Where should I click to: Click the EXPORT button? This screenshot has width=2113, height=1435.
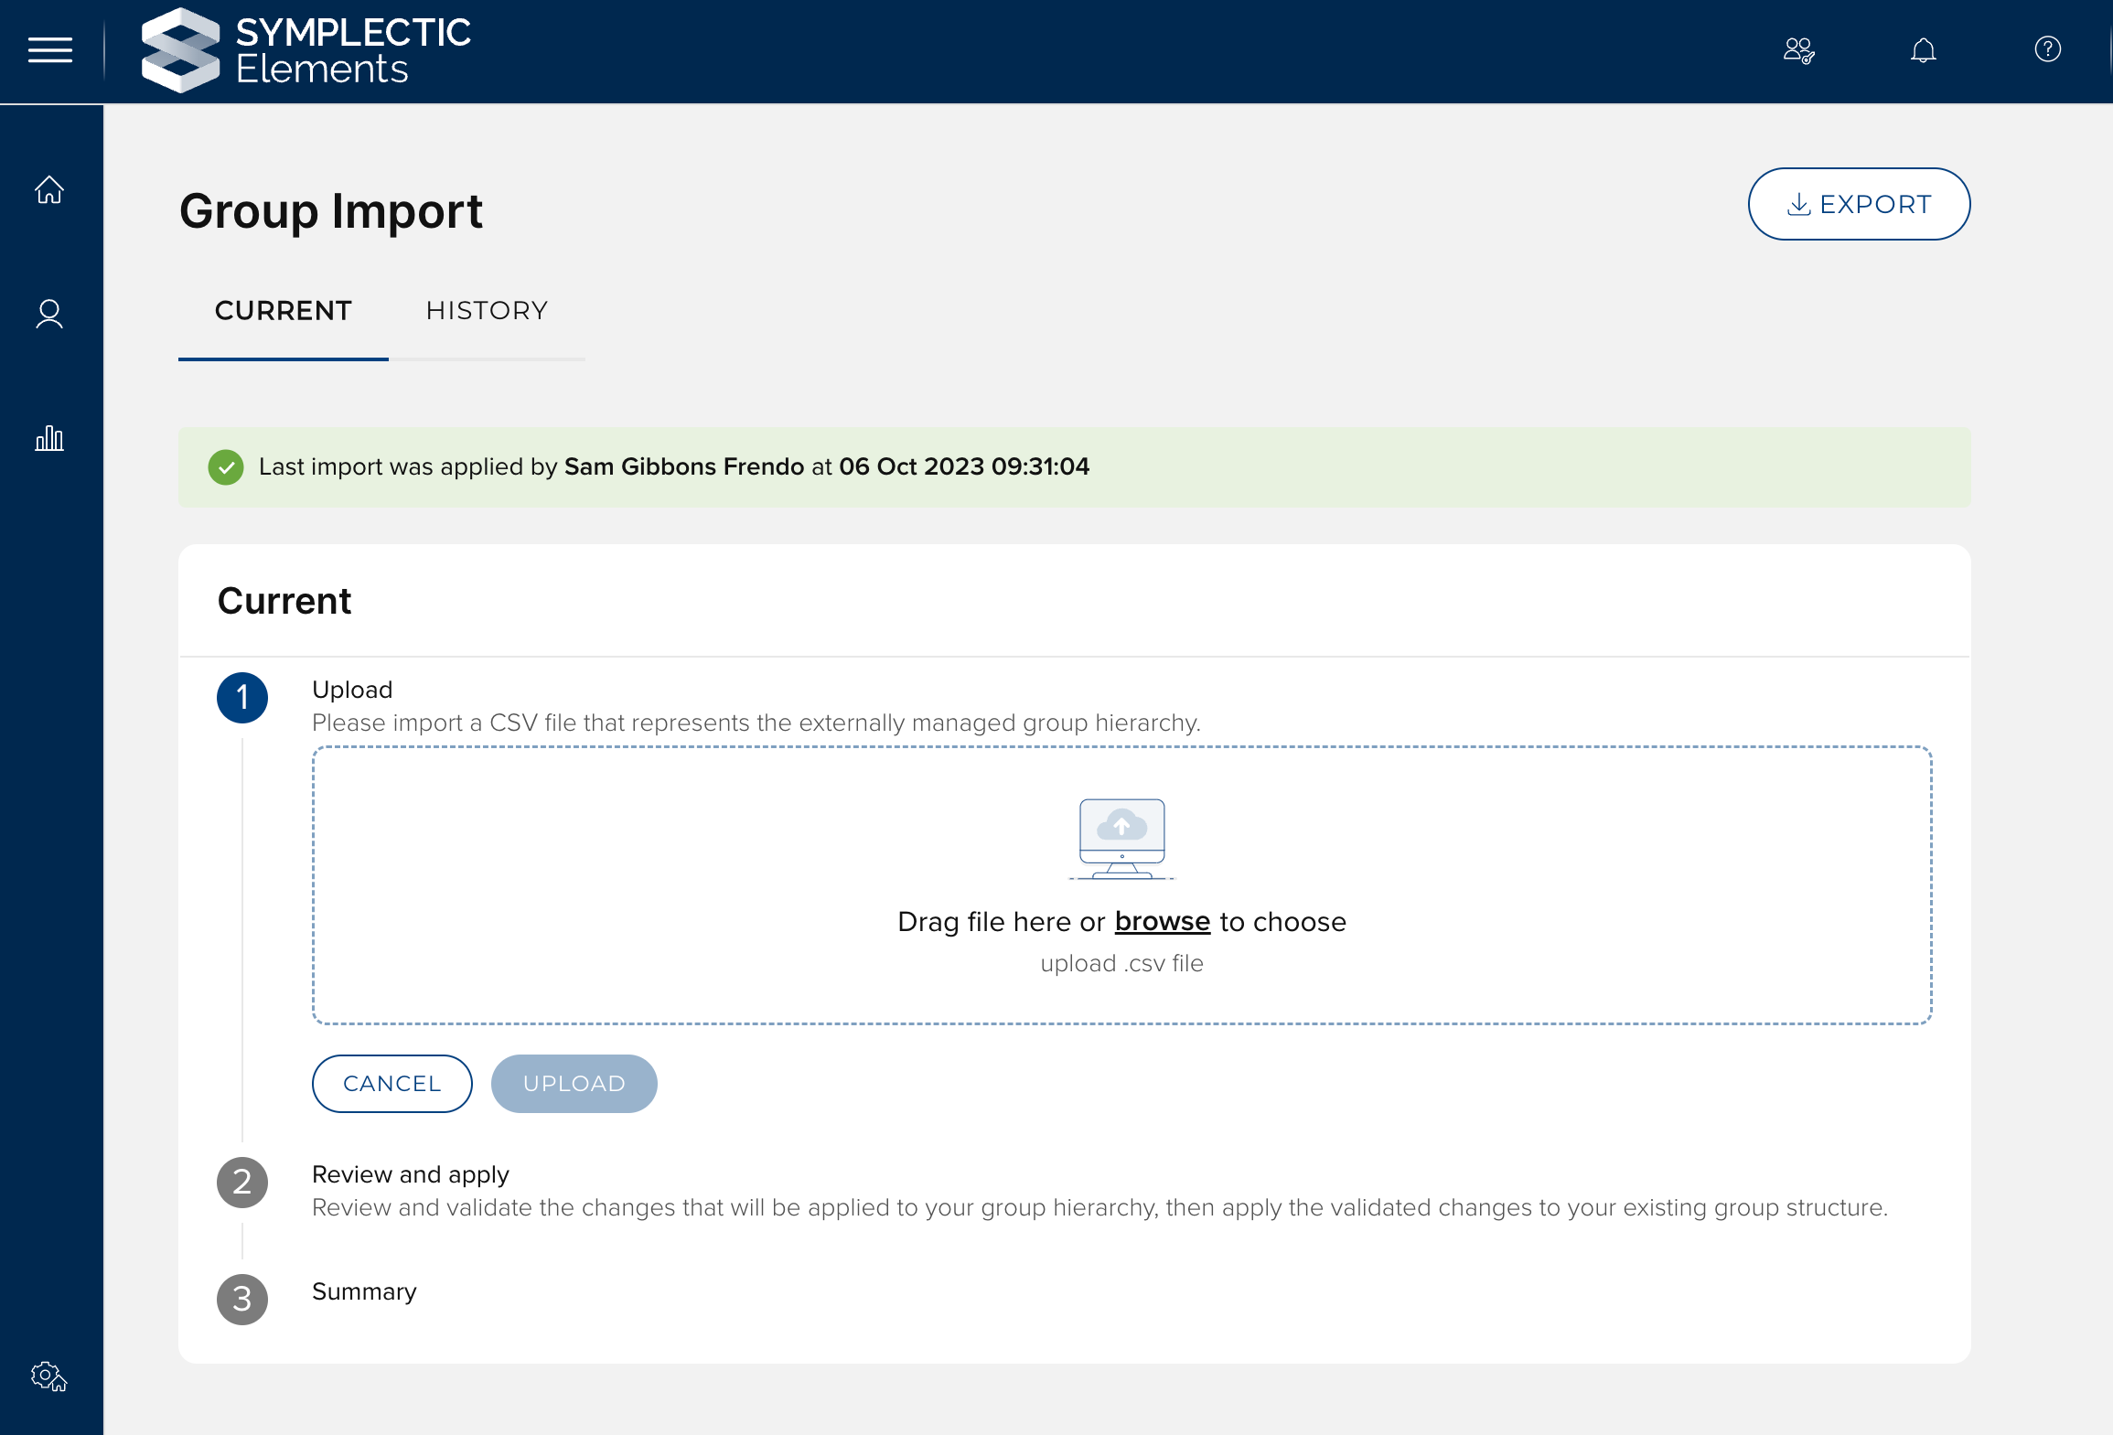[x=1859, y=204]
